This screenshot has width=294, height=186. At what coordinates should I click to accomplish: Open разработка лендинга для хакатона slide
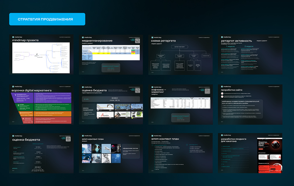click(x=250, y=153)
